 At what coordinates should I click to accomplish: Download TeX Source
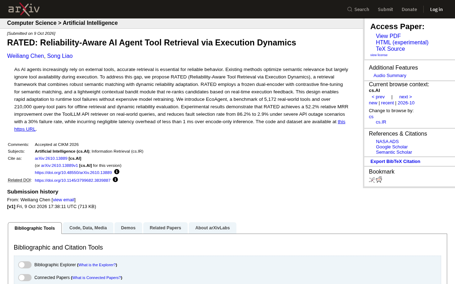click(x=390, y=49)
